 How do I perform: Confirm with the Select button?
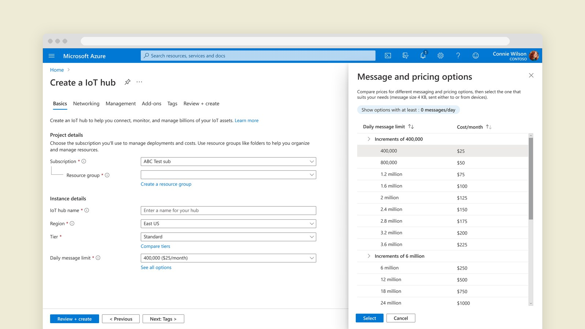click(370, 318)
